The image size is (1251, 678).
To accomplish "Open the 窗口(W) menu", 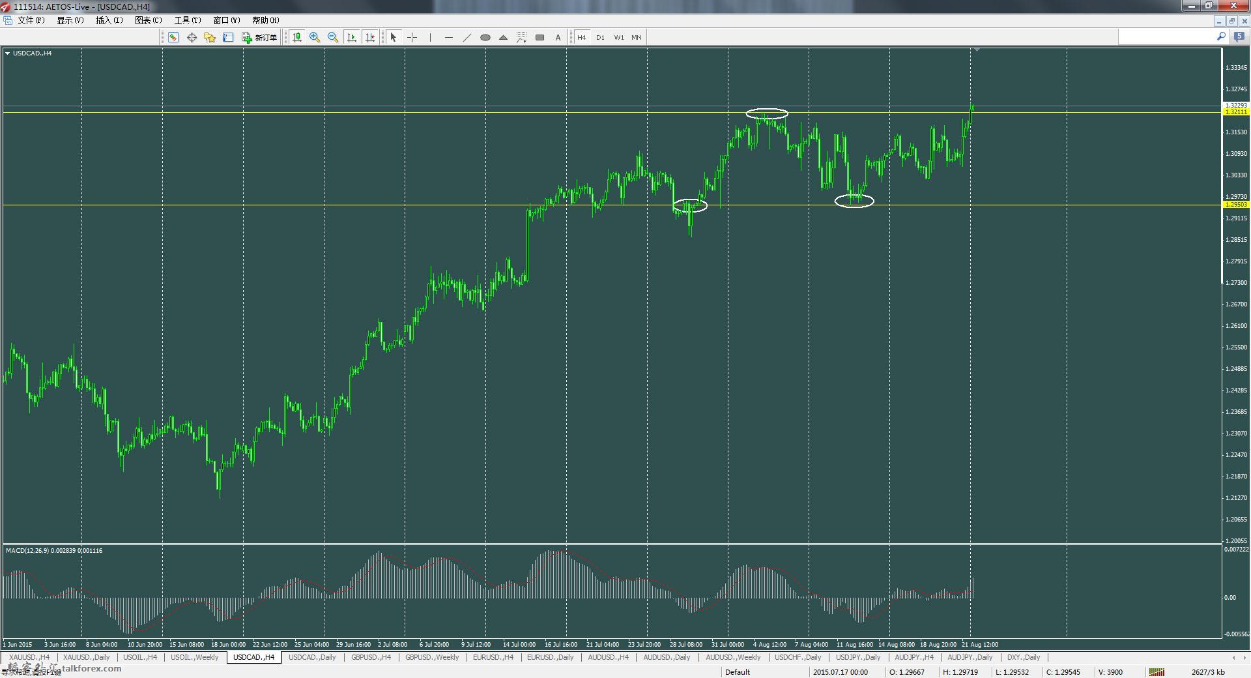I will point(227,20).
